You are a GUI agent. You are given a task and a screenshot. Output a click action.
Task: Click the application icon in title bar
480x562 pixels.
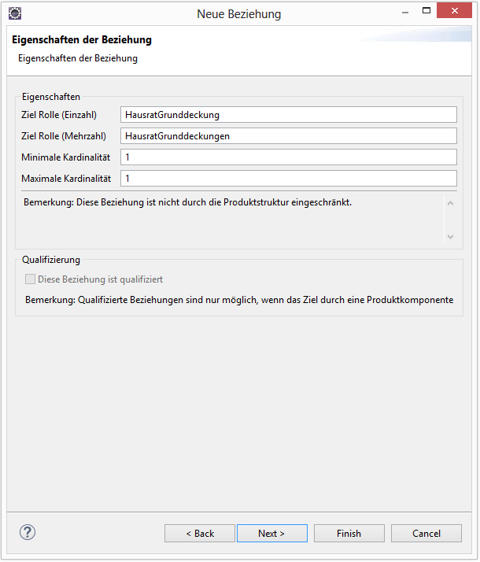[x=14, y=13]
